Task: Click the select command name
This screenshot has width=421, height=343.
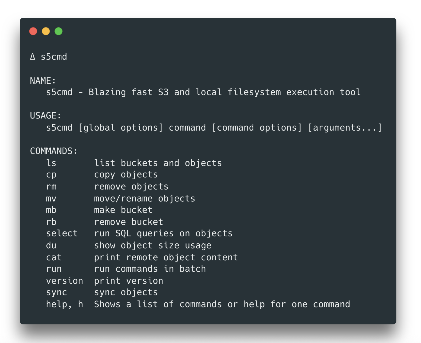Action: click(62, 233)
